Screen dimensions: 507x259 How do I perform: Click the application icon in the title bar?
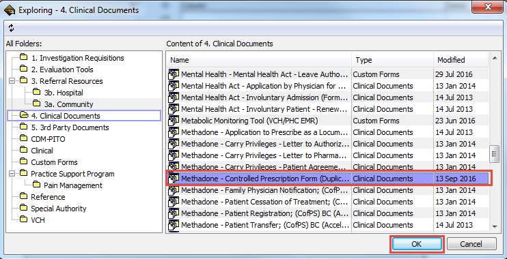tap(10, 10)
